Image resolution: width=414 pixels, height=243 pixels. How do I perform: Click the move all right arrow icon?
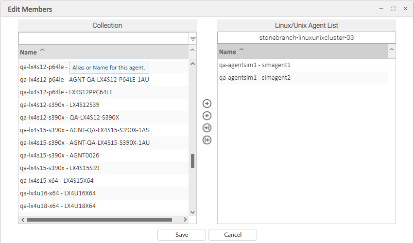[207, 128]
